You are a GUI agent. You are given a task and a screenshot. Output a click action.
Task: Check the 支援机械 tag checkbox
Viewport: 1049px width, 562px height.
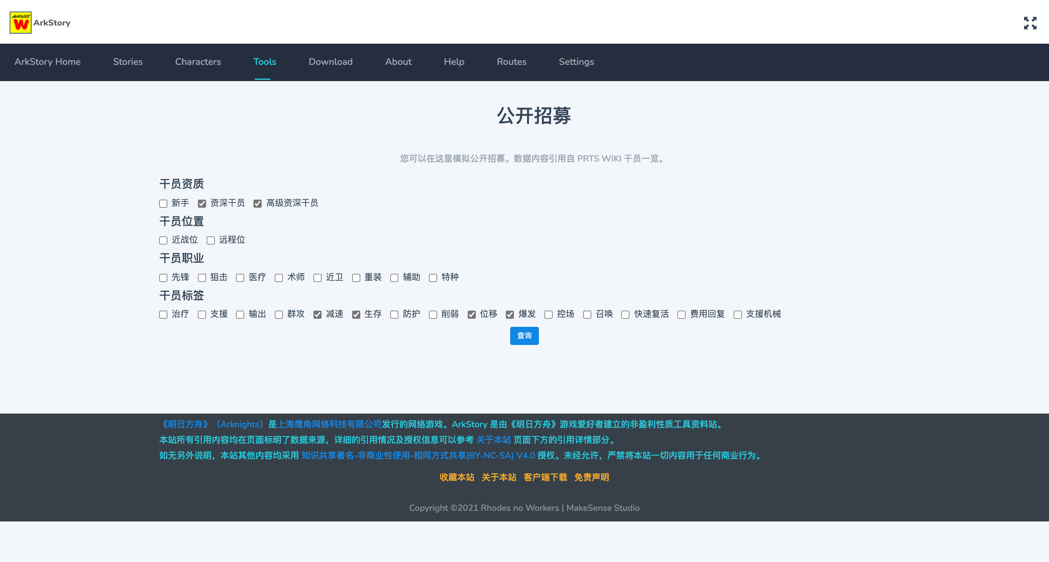[x=737, y=315]
